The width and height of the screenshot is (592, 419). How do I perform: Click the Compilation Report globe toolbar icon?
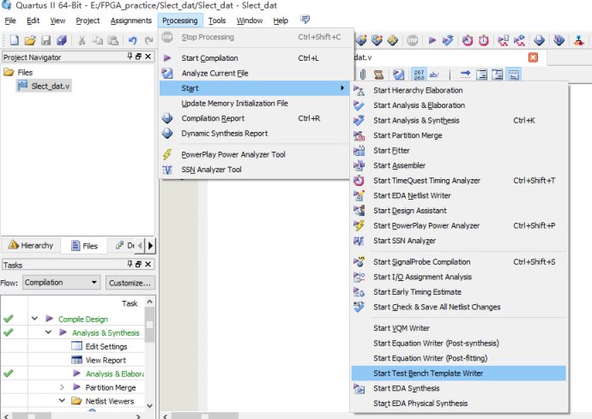pos(539,40)
